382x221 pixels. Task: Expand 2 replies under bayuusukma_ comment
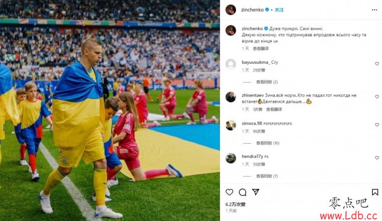pos(267,82)
